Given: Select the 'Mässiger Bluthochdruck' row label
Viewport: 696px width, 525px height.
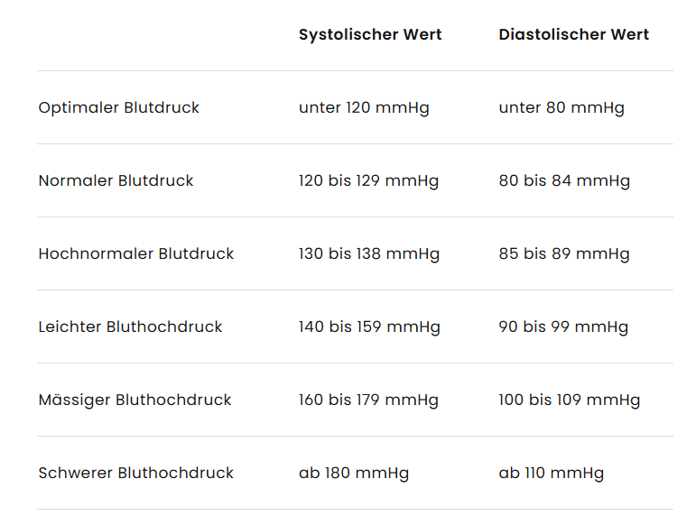Looking at the screenshot, I should point(135,401).
